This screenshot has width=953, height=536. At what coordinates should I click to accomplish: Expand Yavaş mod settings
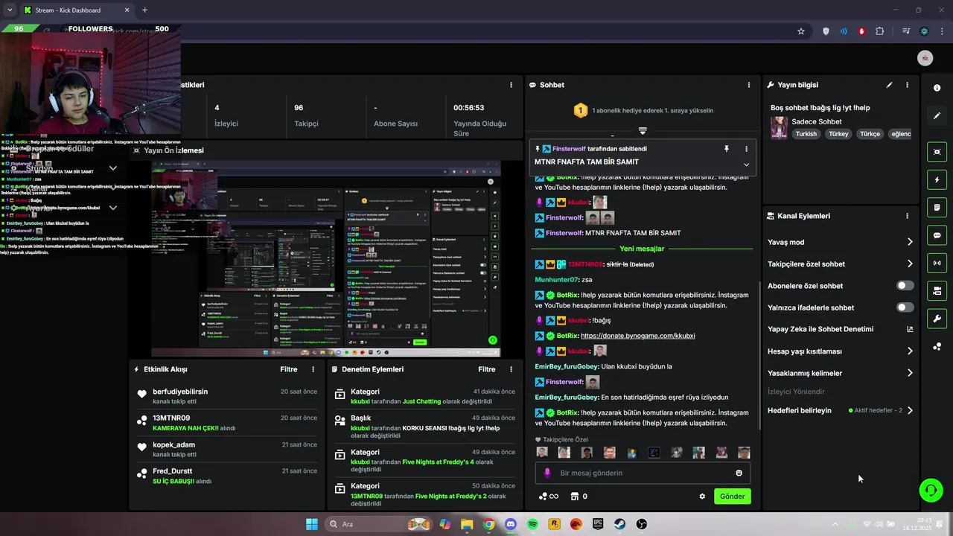click(x=910, y=242)
